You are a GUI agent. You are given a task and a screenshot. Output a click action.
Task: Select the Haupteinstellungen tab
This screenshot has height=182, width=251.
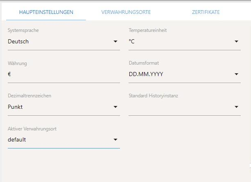pos(46,12)
